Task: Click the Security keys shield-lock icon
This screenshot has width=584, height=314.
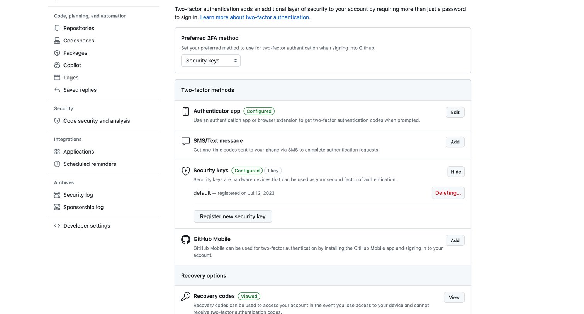Action: tap(186, 171)
